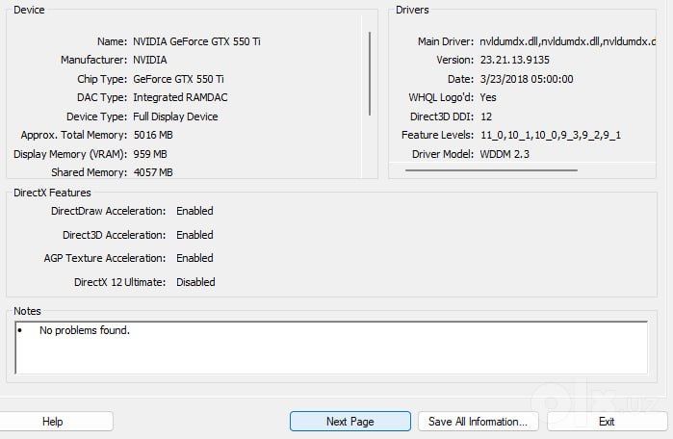Screen dimensions: 673x439
Task: Click the DirectX Features group label
Action: click(x=52, y=193)
